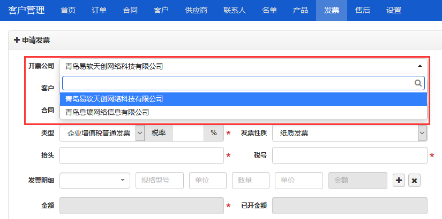Click the % addon beside tax rate
Screen dimensions: 442x219
coord(214,133)
